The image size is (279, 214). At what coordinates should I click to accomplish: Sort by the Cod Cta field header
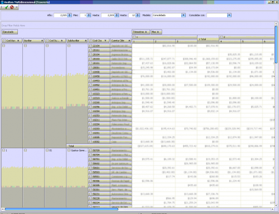point(99,41)
